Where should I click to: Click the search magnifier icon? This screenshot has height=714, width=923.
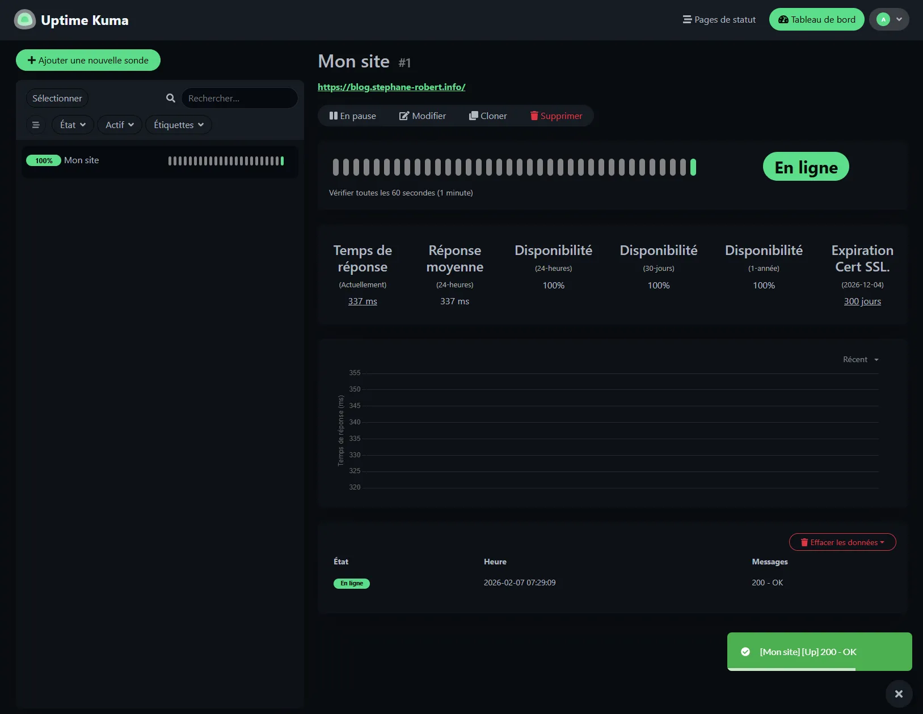(x=170, y=98)
